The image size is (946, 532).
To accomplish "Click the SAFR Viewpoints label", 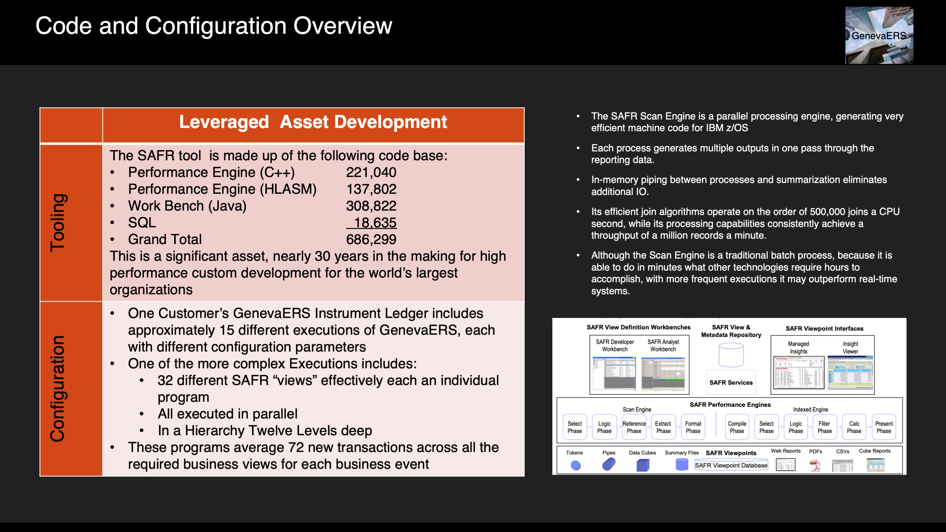I will tap(731, 453).
